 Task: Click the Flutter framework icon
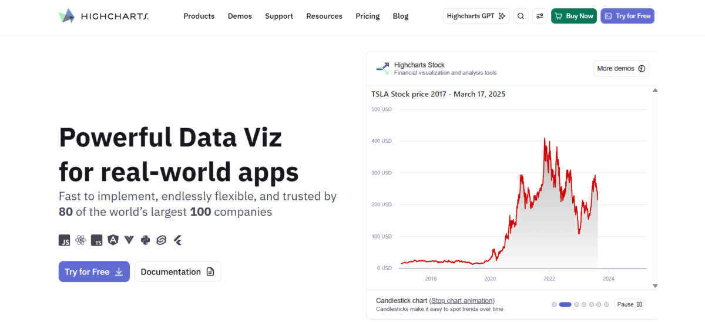[177, 240]
